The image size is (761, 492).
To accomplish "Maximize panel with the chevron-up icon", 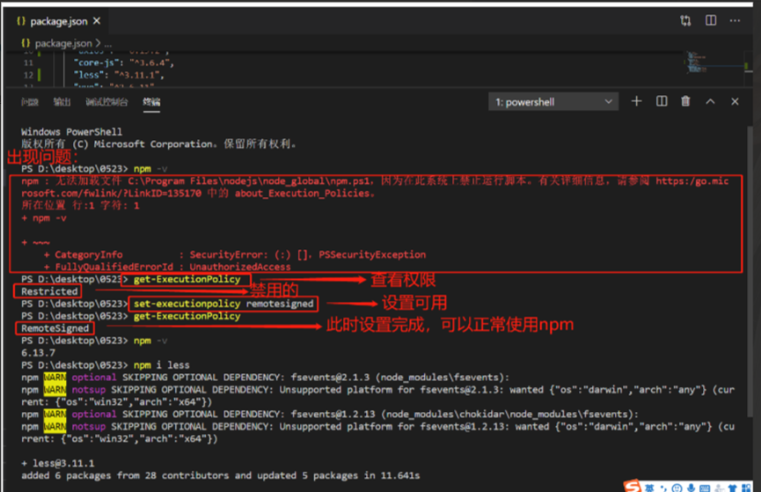I will [710, 101].
